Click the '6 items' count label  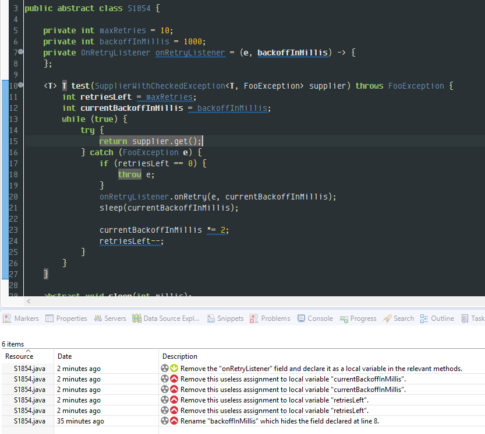coord(13,344)
